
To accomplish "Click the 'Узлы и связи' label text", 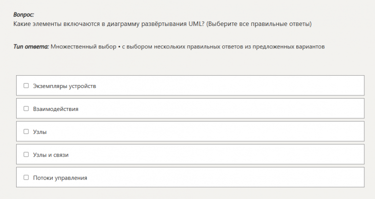I will [51, 155].
